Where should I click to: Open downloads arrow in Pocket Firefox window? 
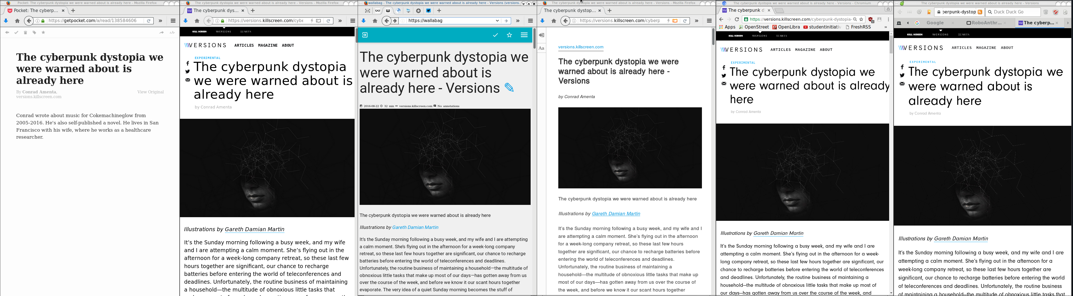[x=6, y=21]
